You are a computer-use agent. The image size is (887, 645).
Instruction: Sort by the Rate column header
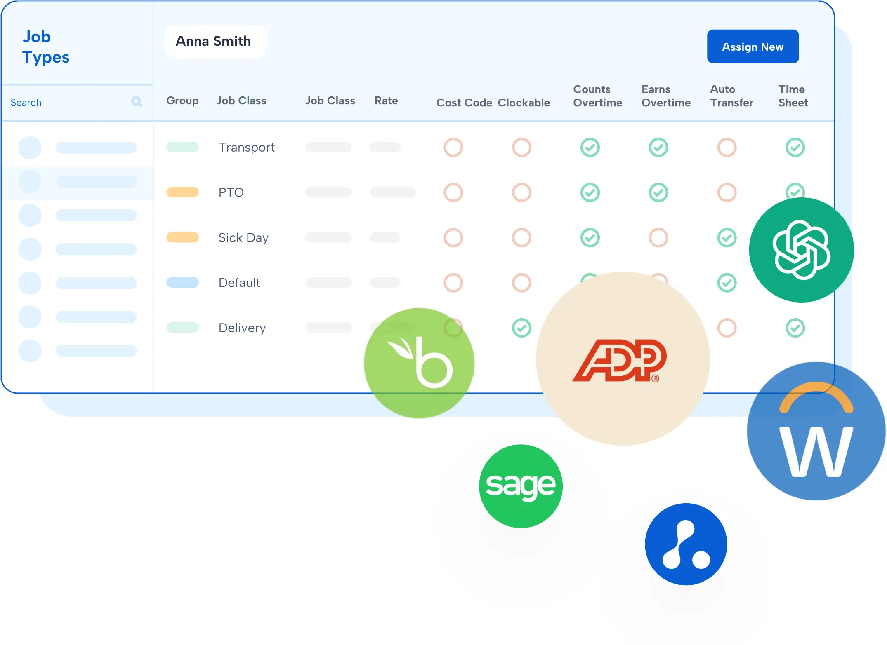(386, 101)
